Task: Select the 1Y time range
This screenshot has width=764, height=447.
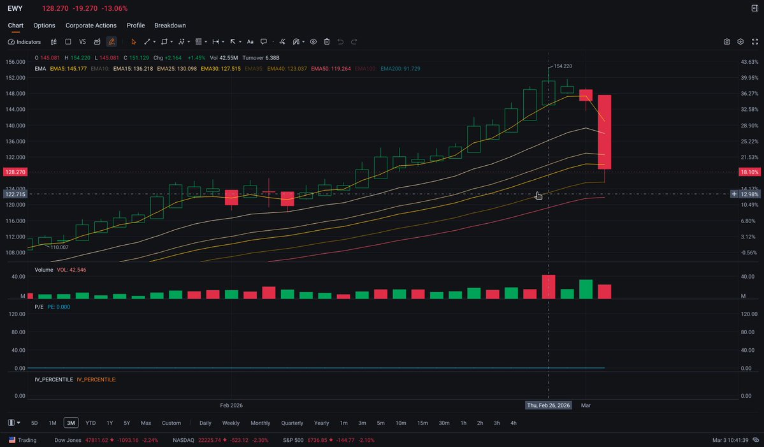Action: 110,423
